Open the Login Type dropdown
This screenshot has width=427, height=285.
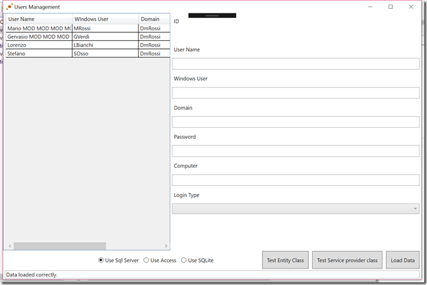coord(295,209)
